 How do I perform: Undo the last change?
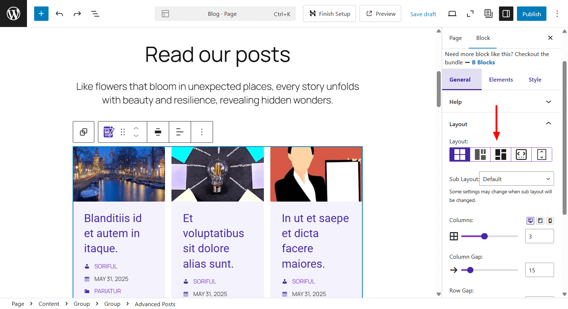(x=59, y=14)
